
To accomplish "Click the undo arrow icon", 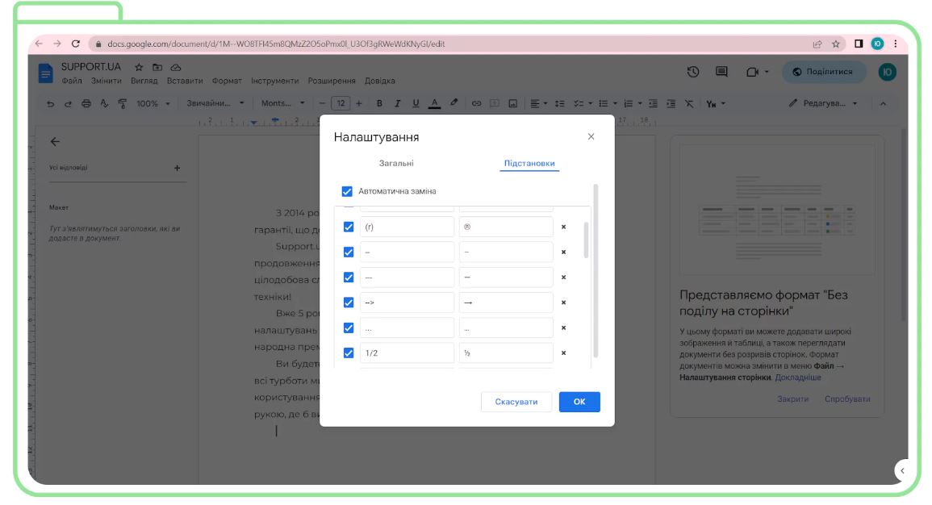I will click(51, 103).
